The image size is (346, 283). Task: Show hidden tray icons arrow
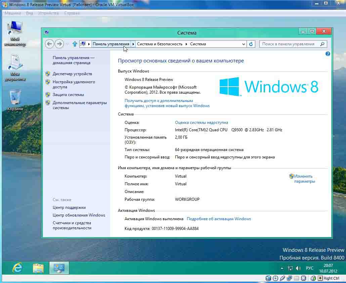point(282,268)
